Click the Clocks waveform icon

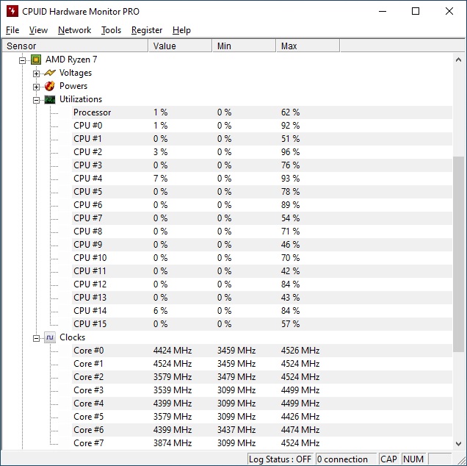coord(50,337)
